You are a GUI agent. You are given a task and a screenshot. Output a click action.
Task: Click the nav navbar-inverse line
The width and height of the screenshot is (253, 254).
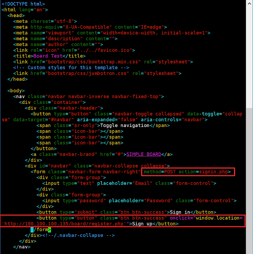click(89, 96)
